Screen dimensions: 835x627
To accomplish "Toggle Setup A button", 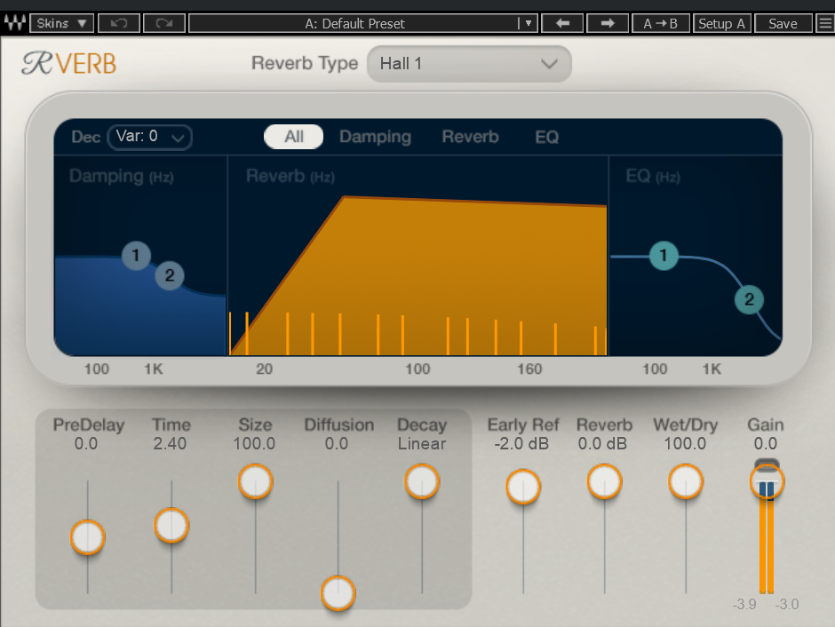I will 721,23.
